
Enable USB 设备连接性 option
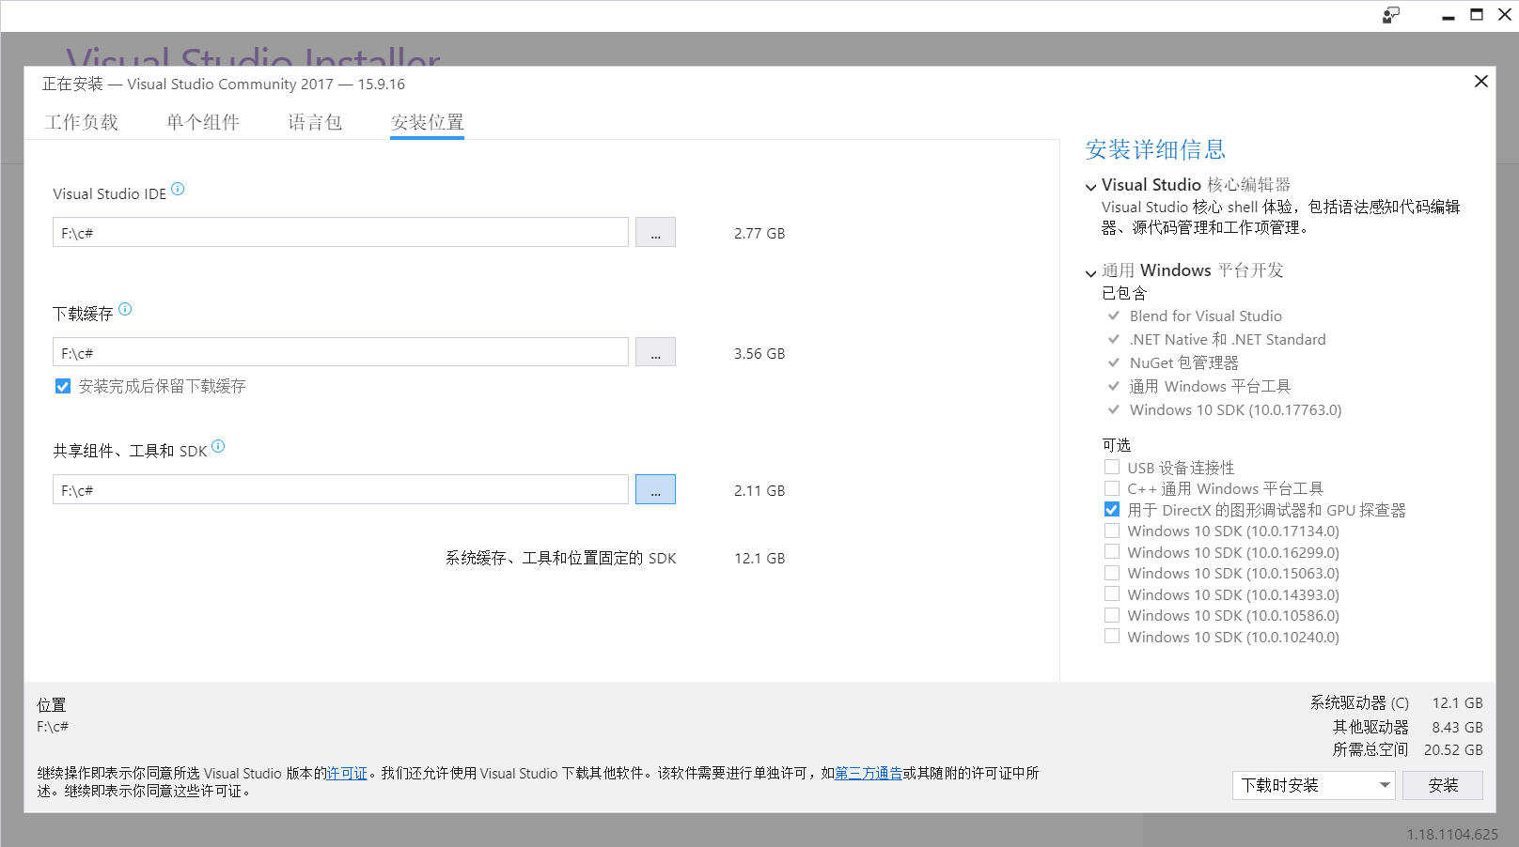(x=1112, y=467)
